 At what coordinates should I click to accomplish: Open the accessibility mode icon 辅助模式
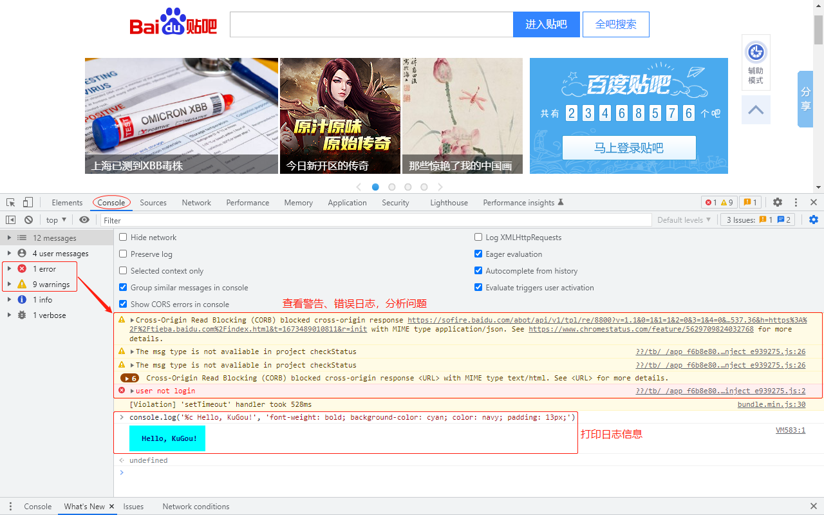tap(756, 62)
